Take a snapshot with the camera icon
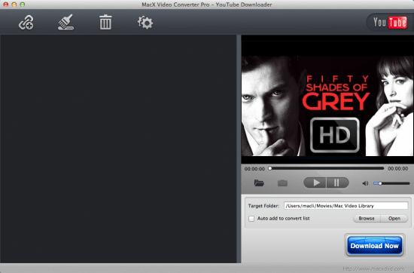The height and width of the screenshot is (273, 414). coord(282,183)
